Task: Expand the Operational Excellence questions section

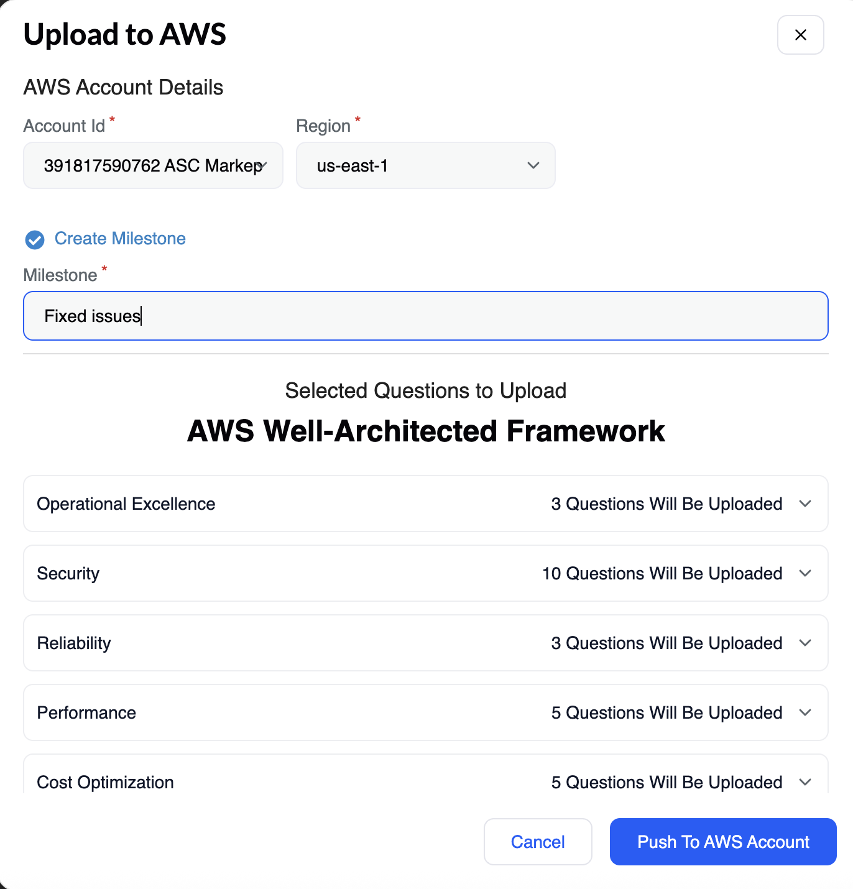Action: tap(425, 504)
